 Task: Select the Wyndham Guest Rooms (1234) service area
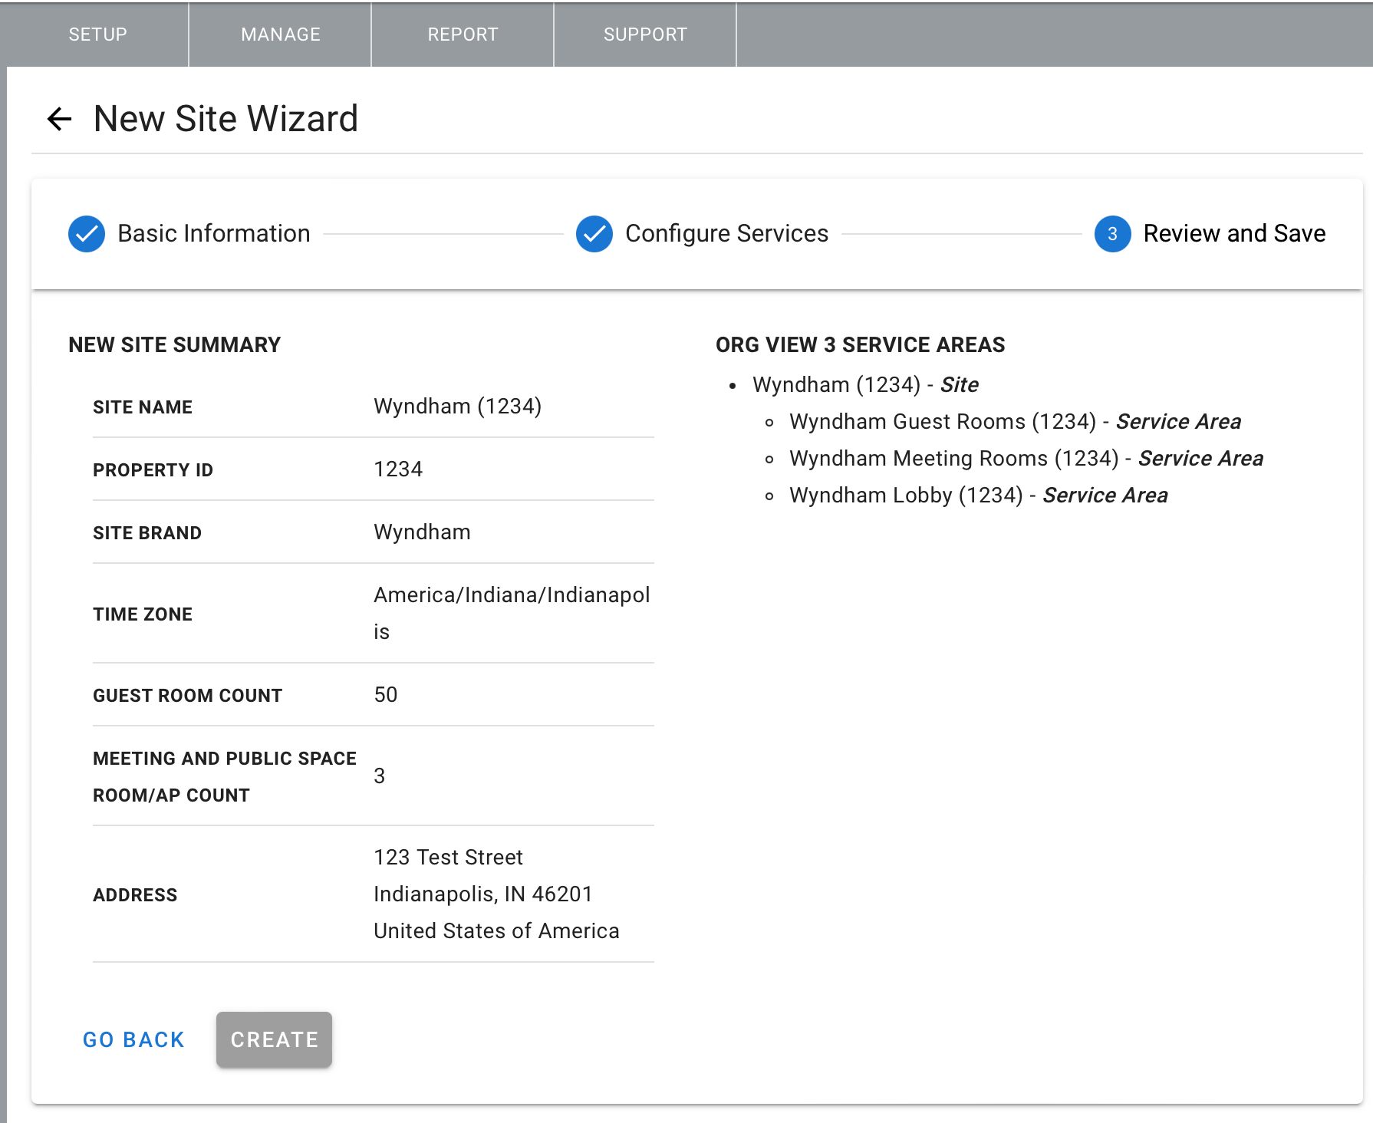click(x=1015, y=421)
